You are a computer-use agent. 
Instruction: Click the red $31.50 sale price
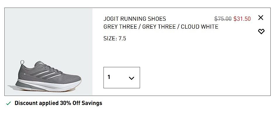pyautogui.click(x=242, y=19)
